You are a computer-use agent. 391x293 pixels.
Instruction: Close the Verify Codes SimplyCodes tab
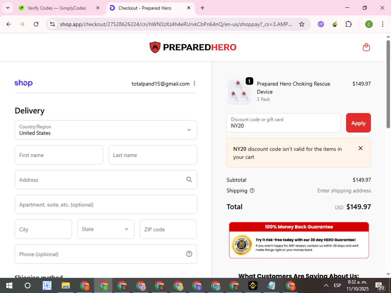98,8
